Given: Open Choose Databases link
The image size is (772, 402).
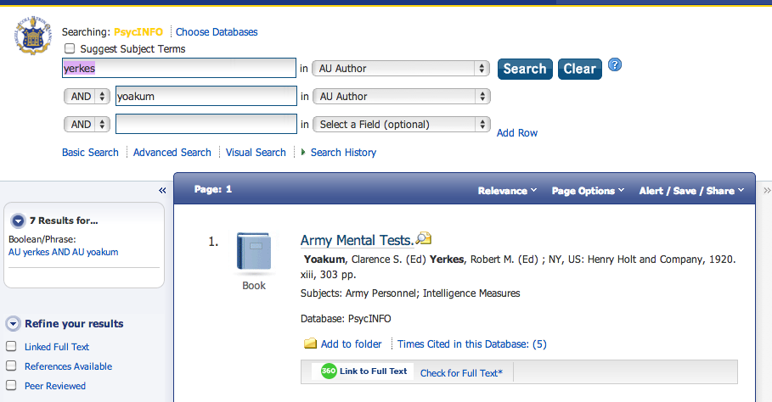Looking at the screenshot, I should click(x=217, y=32).
